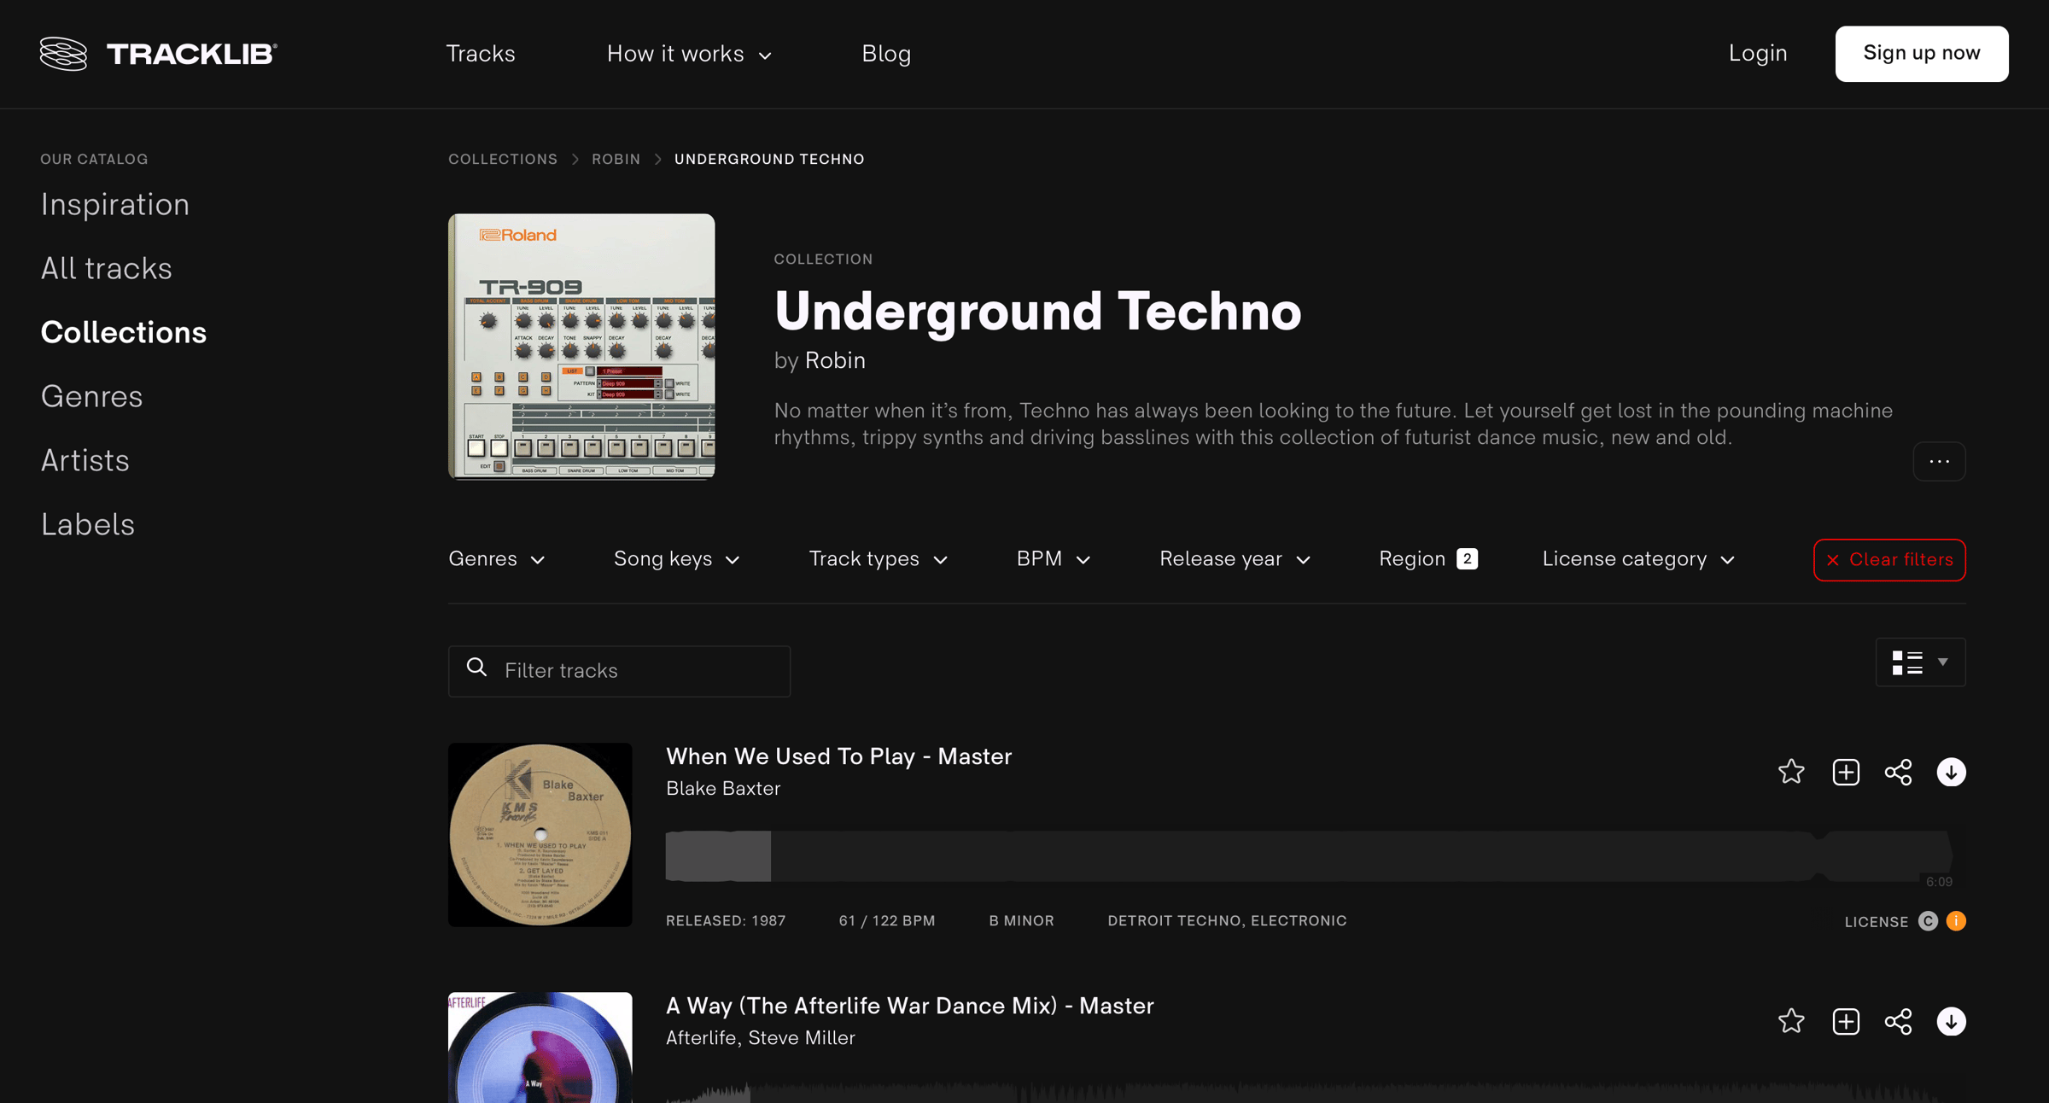Favorite When We Used To Play with star
Image resolution: width=2049 pixels, height=1103 pixels.
(x=1791, y=772)
